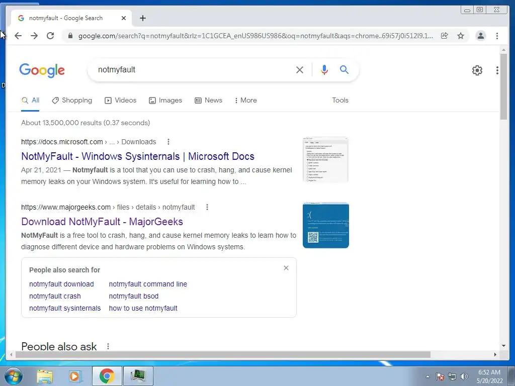The height and width of the screenshot is (386, 515).
Task: Click the Chrome address bar URL
Action: 255,36
